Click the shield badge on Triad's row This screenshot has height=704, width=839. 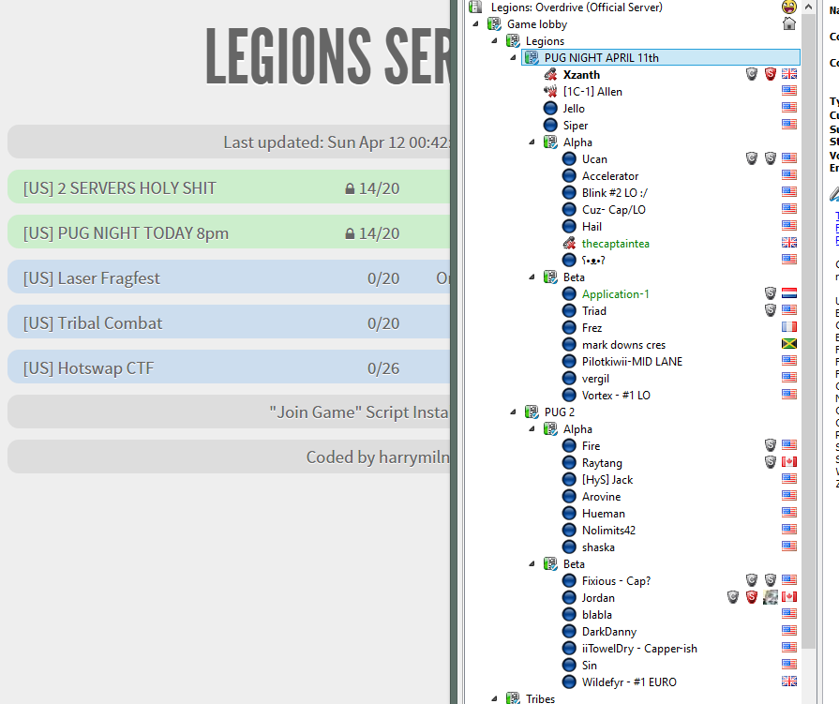(771, 310)
